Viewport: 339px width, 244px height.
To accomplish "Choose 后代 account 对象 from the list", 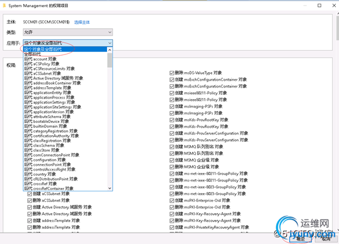I will pos(65,59).
